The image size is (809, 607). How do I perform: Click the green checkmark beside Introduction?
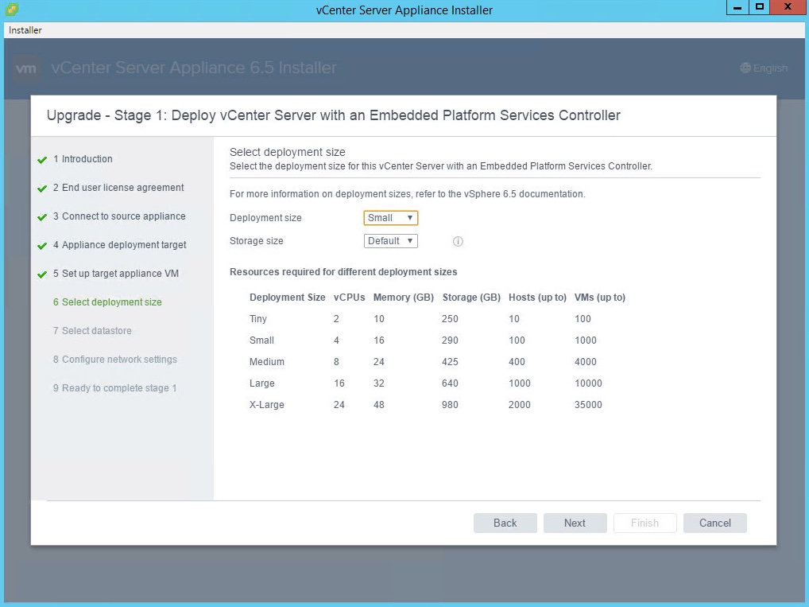point(42,160)
